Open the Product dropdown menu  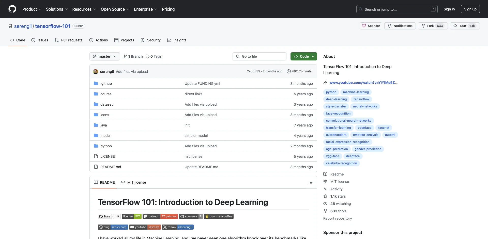click(32, 9)
